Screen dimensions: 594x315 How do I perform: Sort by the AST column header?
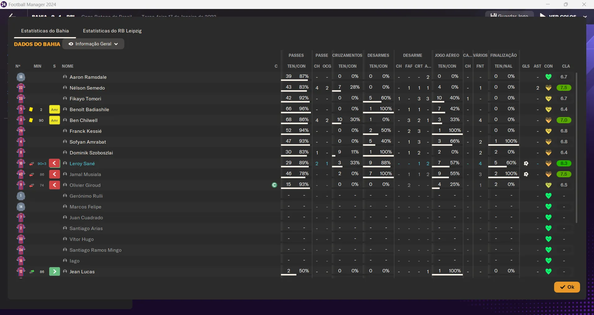click(538, 66)
